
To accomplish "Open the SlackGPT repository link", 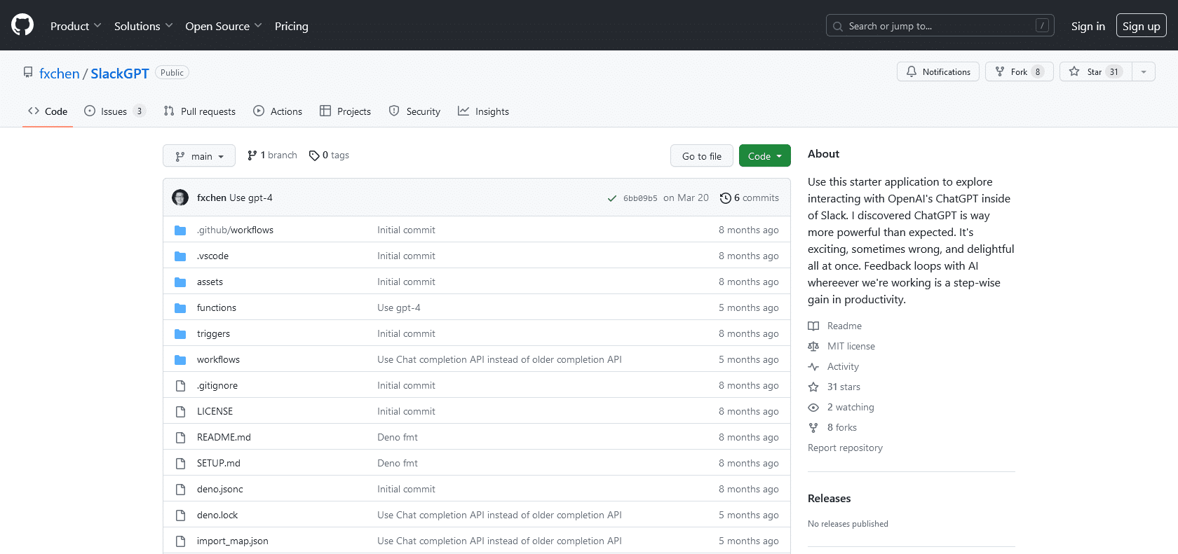I will tap(120, 74).
